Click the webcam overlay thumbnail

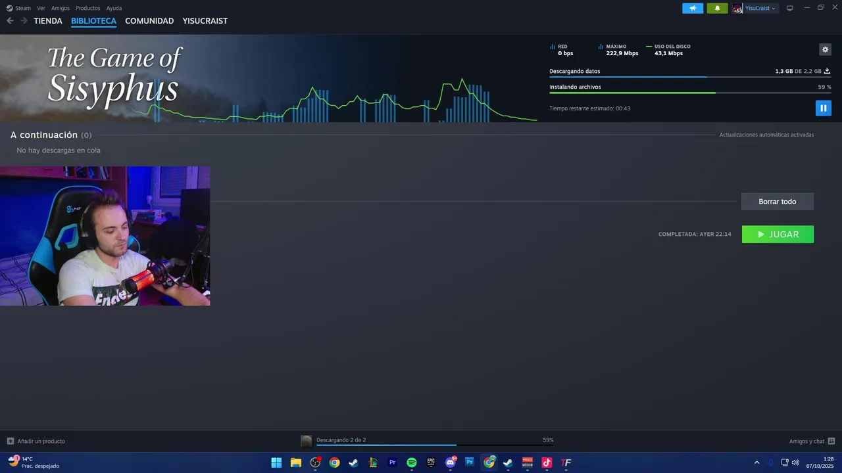(105, 236)
